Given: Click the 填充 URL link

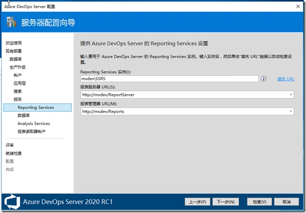Looking at the screenshot, I should pos(286,79).
